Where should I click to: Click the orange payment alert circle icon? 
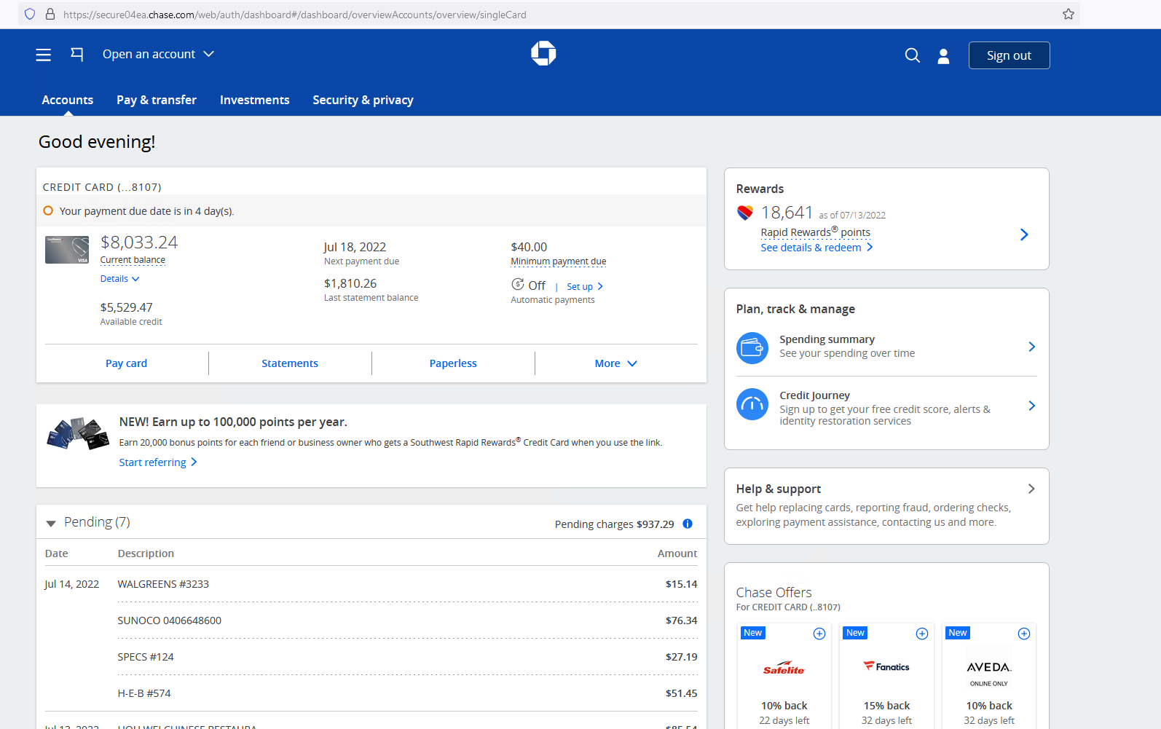click(x=48, y=210)
